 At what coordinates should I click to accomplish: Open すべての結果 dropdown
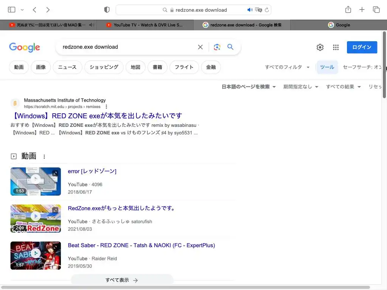click(x=343, y=86)
